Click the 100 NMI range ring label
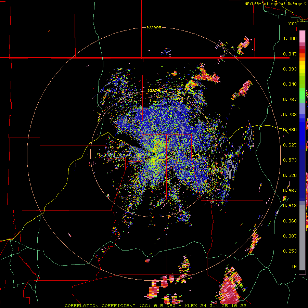308x308 pixels. pos(154,27)
